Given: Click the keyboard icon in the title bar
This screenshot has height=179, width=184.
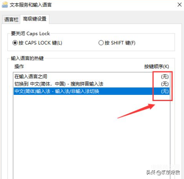Looking at the screenshot, I should (5, 5).
